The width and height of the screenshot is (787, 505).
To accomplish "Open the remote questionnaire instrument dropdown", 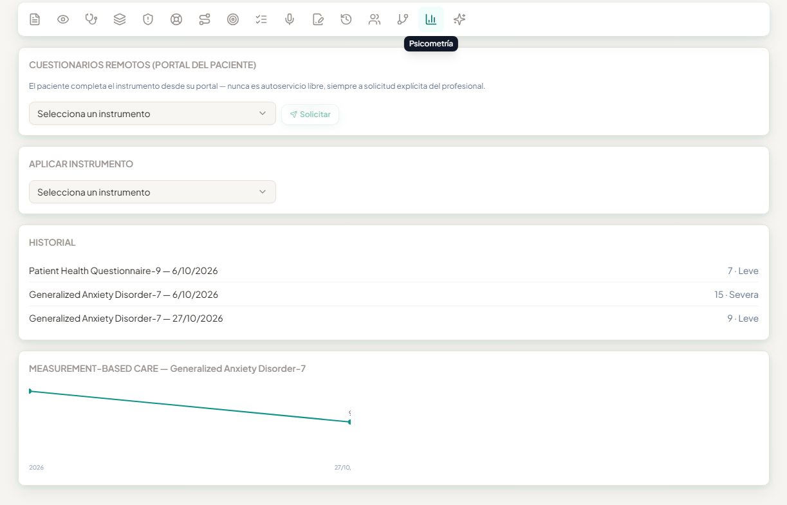I will coord(153,114).
